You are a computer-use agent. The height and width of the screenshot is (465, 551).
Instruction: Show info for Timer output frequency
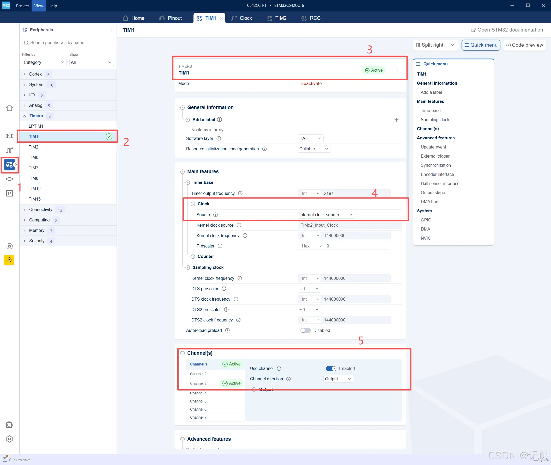coord(240,193)
